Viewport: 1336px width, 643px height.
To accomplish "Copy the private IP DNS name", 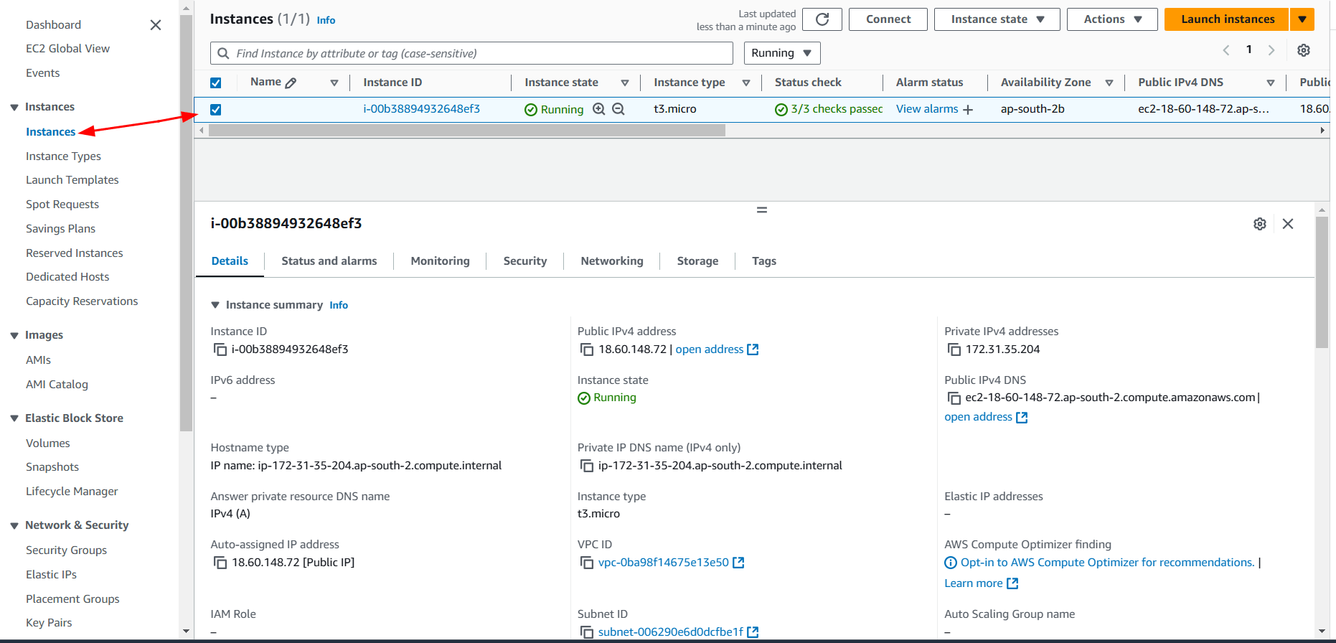I will [587, 466].
